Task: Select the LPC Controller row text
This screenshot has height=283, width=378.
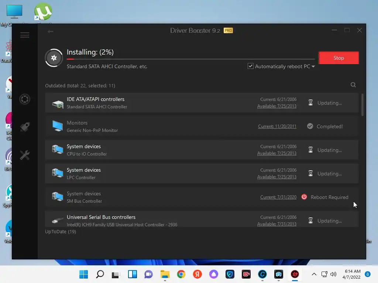Action: 81,177
